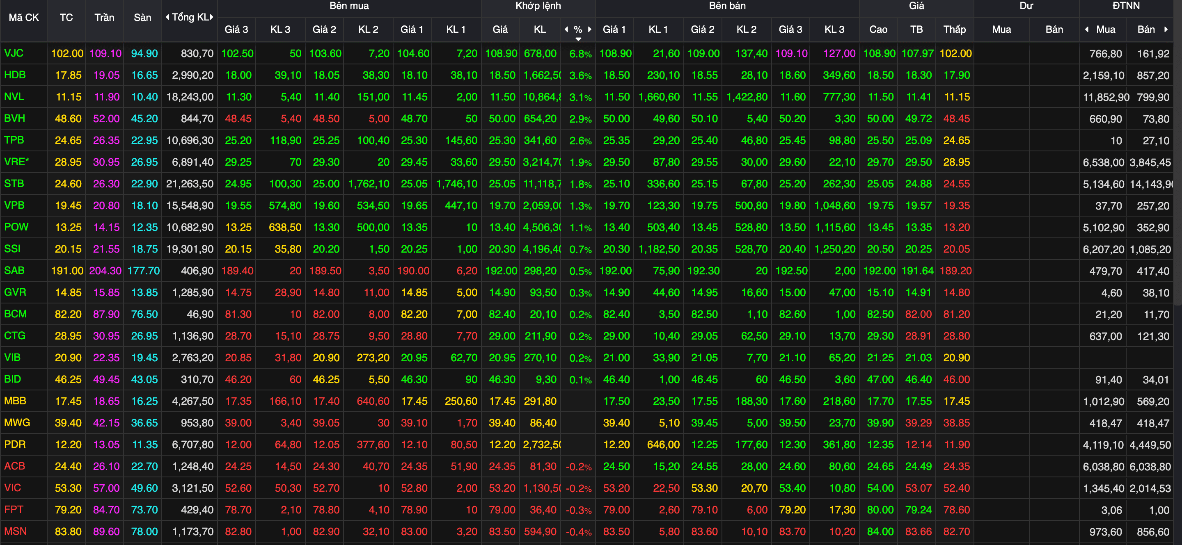Open STB stock ticker
The image size is (1182, 545).
pyautogui.click(x=14, y=183)
